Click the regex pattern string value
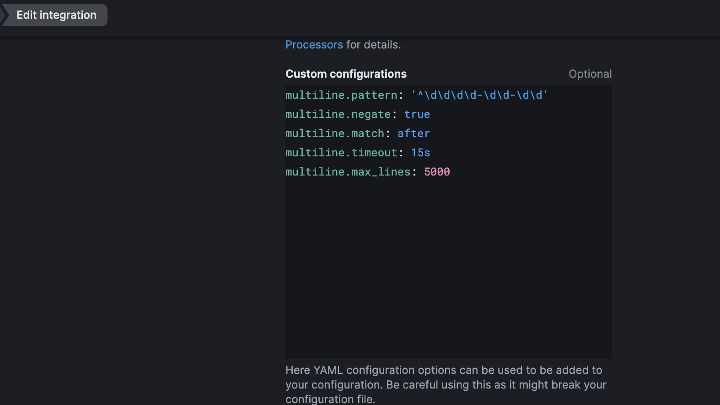This screenshot has height=405, width=720. [x=479, y=95]
